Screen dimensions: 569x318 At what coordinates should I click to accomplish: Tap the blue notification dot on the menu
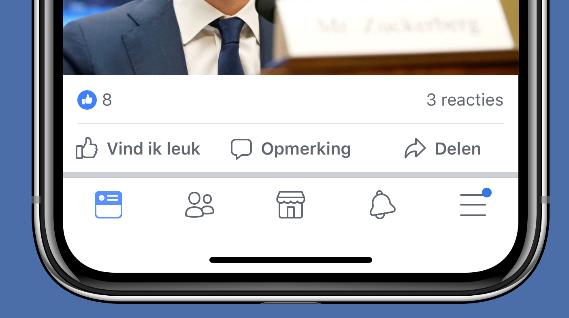pos(487,193)
